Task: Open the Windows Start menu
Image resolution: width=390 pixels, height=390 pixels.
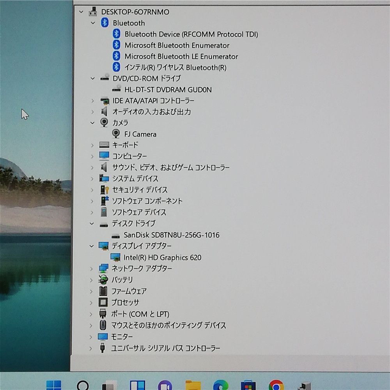Action: 53,385
